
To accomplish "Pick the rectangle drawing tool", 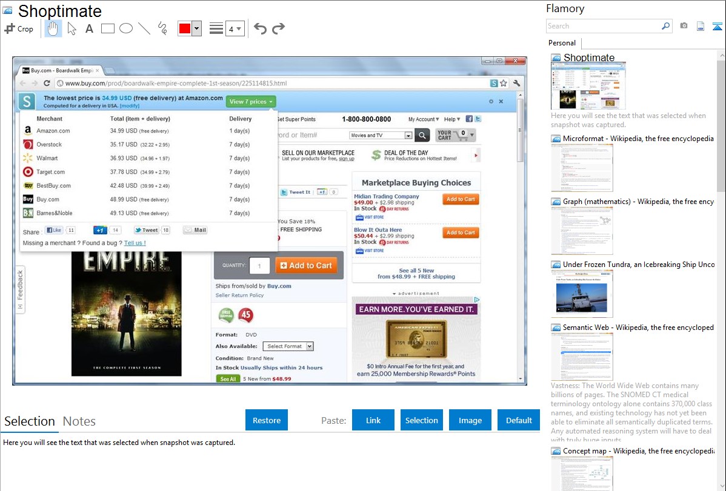I will coord(107,28).
